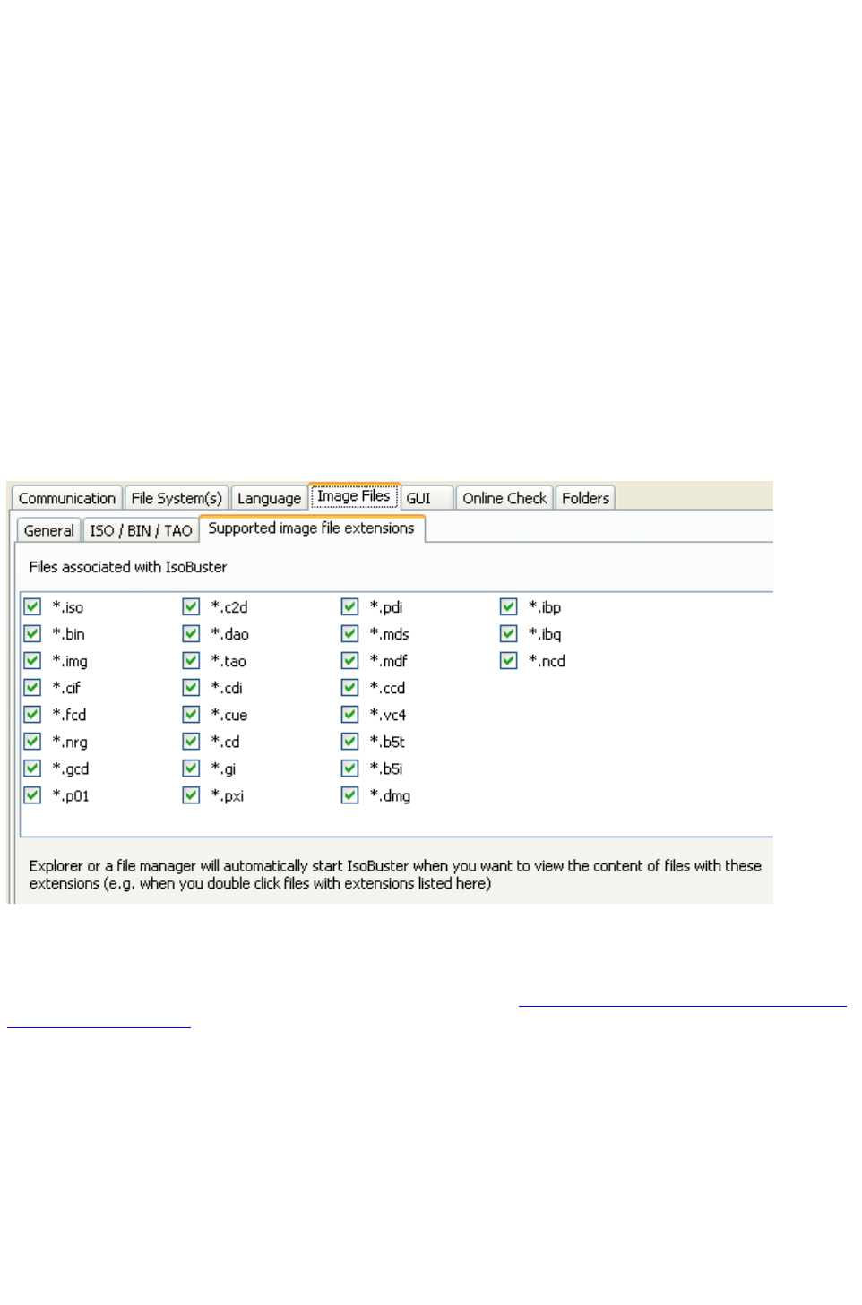Screen dimensions: 862x1305
Task: Toggle the *.c2d checkbox
Action: [x=191, y=606]
